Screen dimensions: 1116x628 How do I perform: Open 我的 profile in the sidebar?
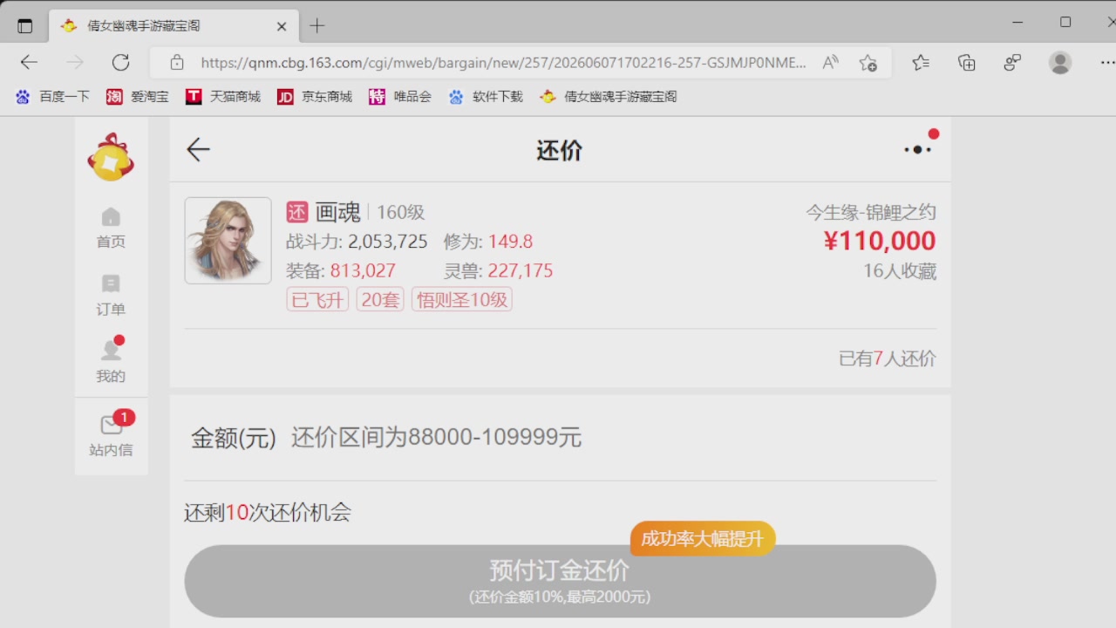point(111,362)
